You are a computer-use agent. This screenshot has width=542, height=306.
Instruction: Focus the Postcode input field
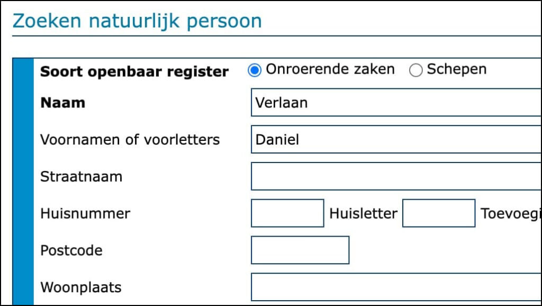(x=300, y=250)
